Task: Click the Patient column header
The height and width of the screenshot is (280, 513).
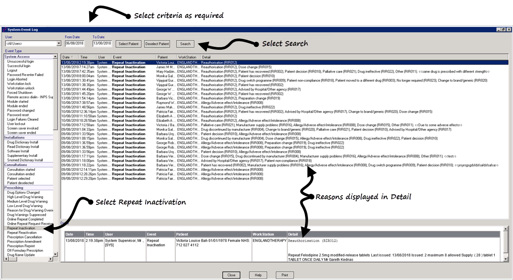Action: click(x=163, y=57)
